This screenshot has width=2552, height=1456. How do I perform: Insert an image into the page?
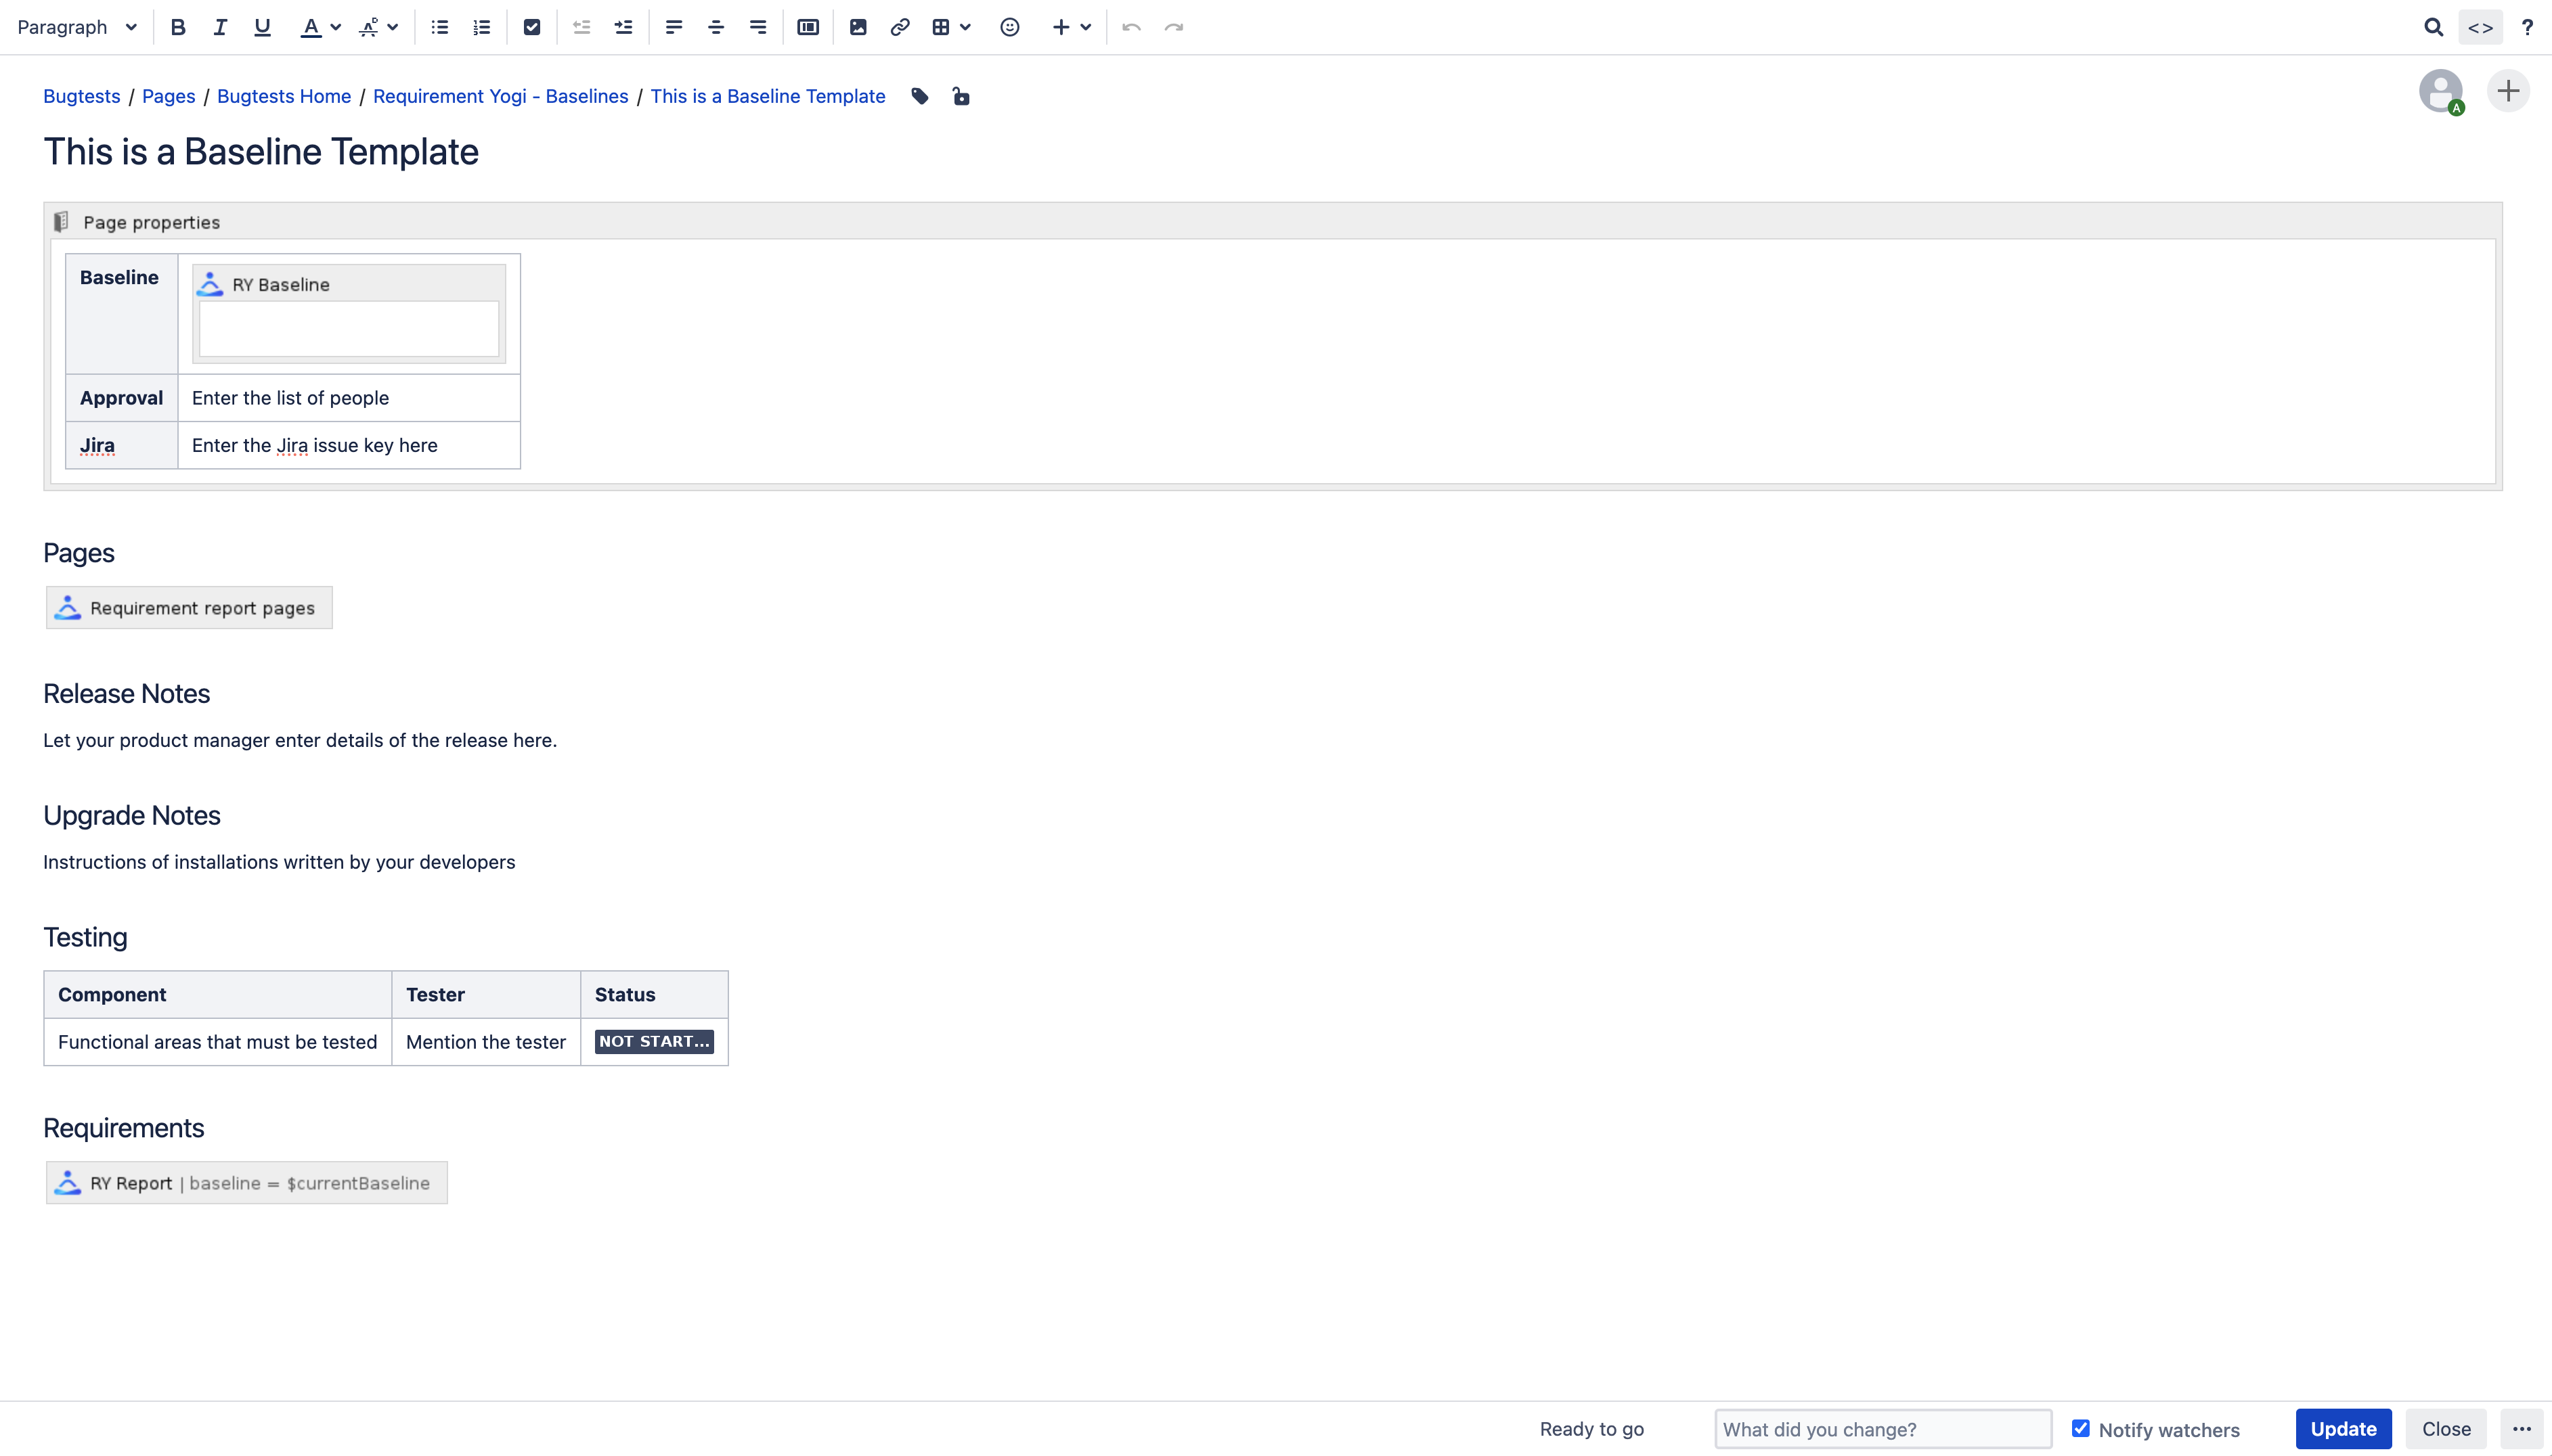pos(856,27)
